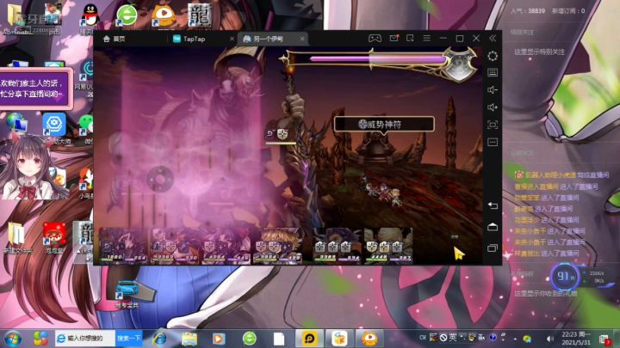Screen dimensions: 620x348
Task: Click the Android back arrow in sidebar
Action: 493,205
